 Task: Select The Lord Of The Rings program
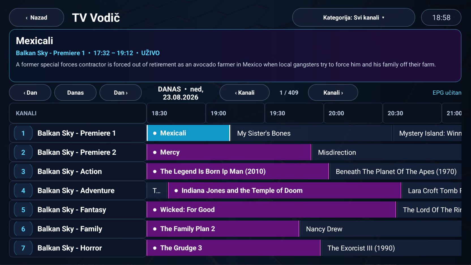[x=429, y=210]
